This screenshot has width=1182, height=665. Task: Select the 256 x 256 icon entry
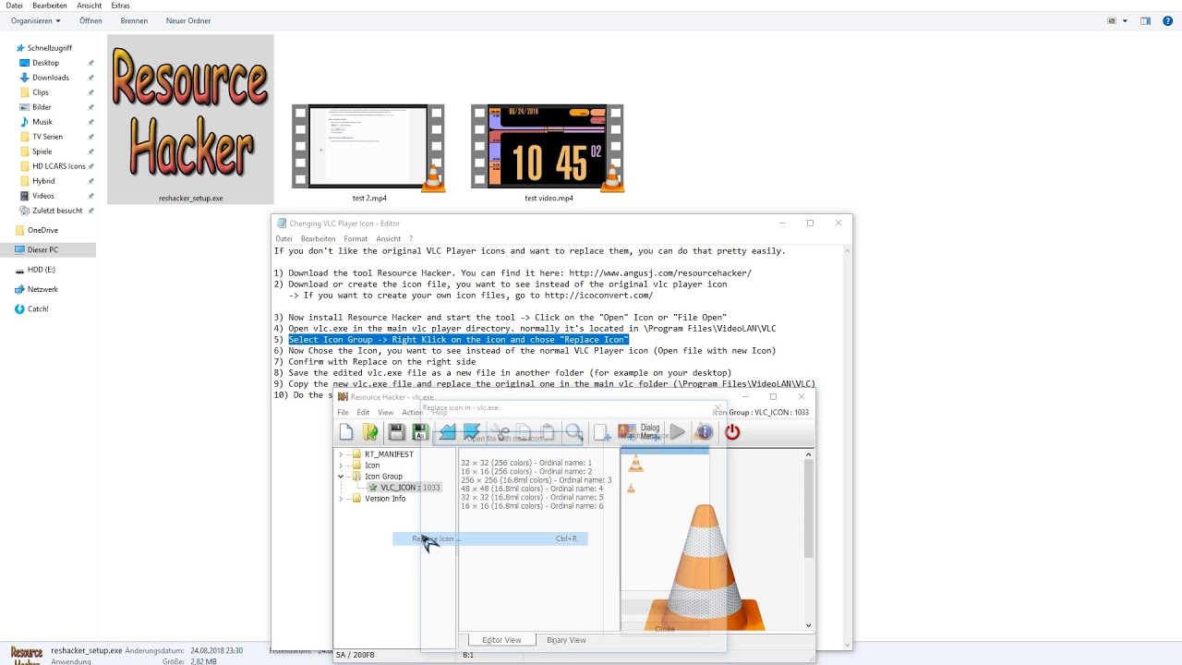pyautogui.click(x=536, y=479)
